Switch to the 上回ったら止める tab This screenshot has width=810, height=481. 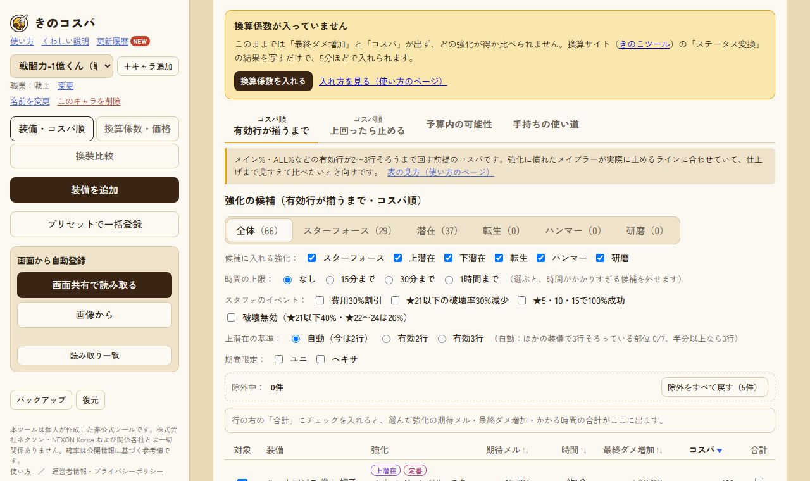[x=368, y=127]
